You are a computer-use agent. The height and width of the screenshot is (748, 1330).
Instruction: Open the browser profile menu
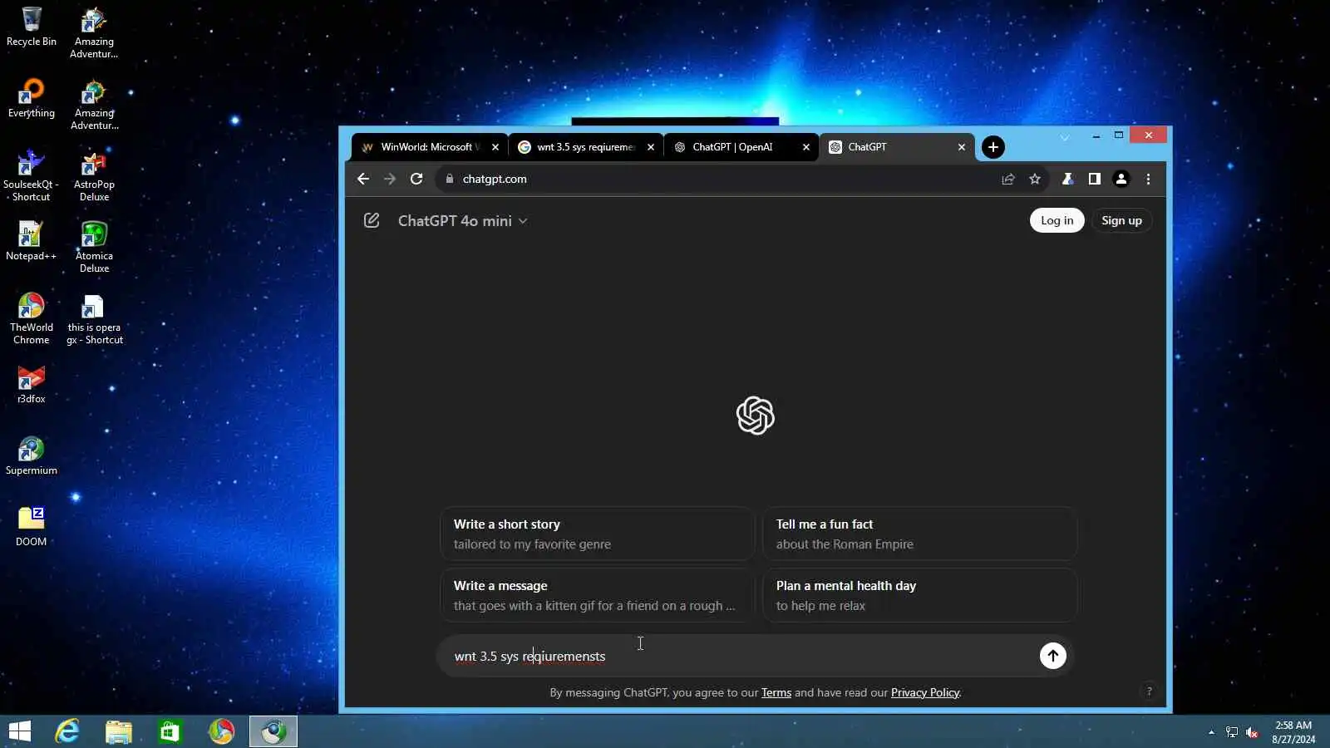pyautogui.click(x=1121, y=179)
